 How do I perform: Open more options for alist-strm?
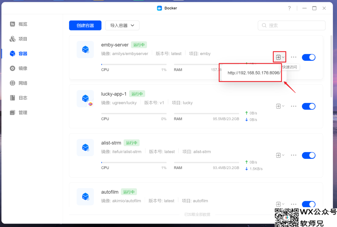[x=294, y=155]
